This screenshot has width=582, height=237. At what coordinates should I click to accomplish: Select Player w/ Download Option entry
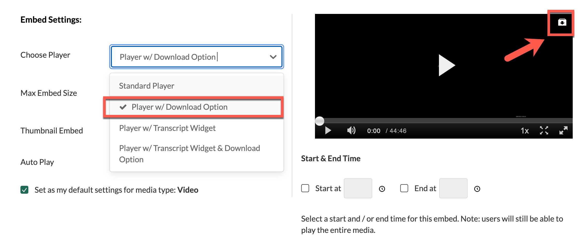[179, 107]
